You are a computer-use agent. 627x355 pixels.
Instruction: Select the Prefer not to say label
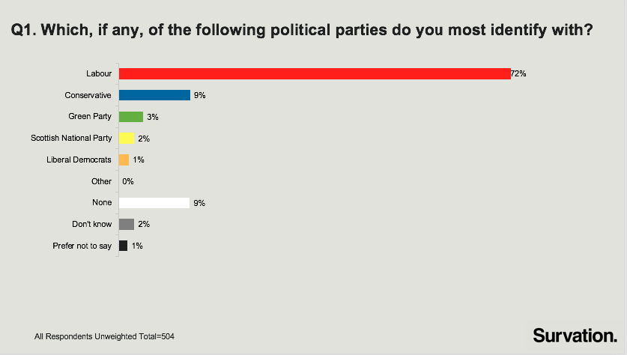82,246
